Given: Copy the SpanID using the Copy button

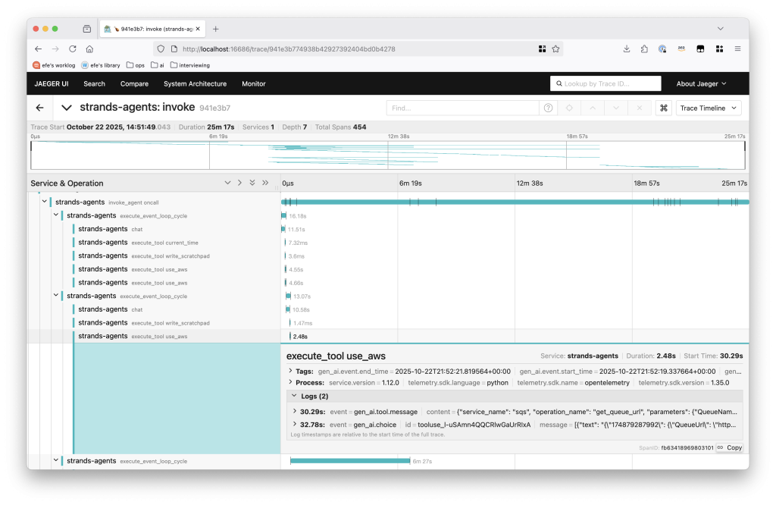Looking at the screenshot, I should point(728,447).
